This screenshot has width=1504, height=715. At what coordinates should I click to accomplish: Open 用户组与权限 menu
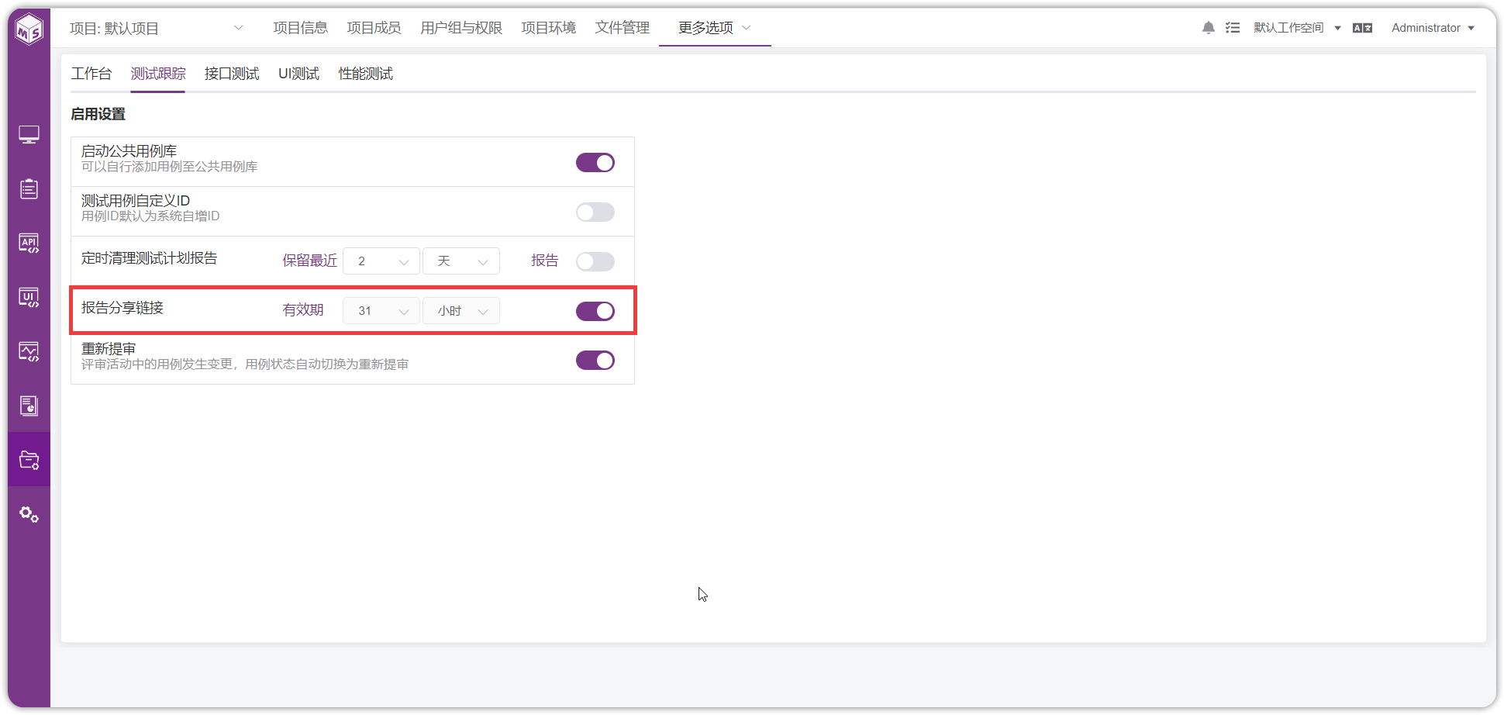(x=461, y=28)
